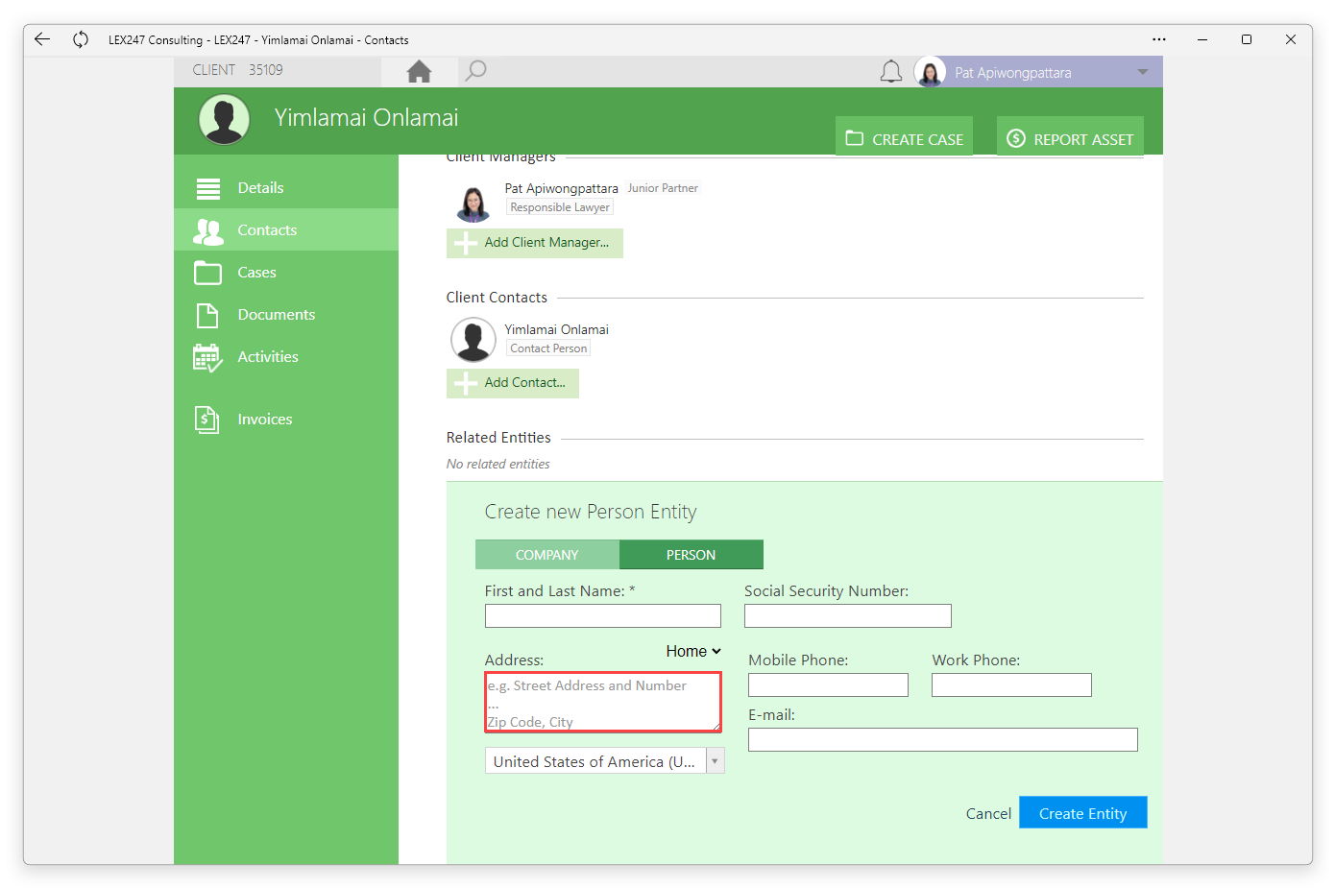Viewport: 1335px width, 888px height.
Task: Click Yimlamai Onlamai contact silhouette avatar
Action: [x=473, y=340]
